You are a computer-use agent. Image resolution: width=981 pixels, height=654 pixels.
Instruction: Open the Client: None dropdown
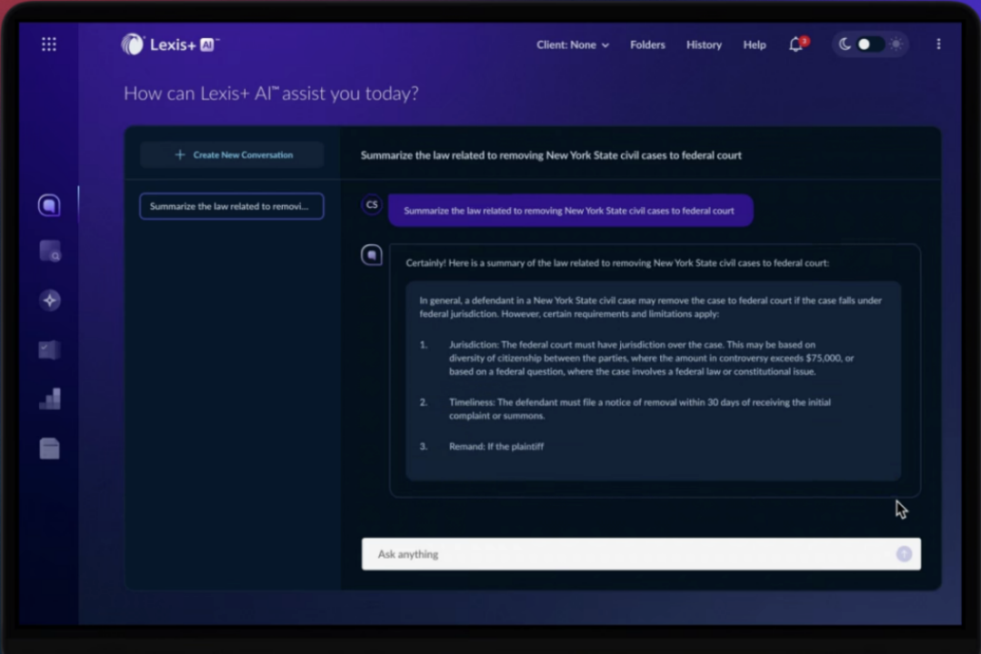point(573,45)
